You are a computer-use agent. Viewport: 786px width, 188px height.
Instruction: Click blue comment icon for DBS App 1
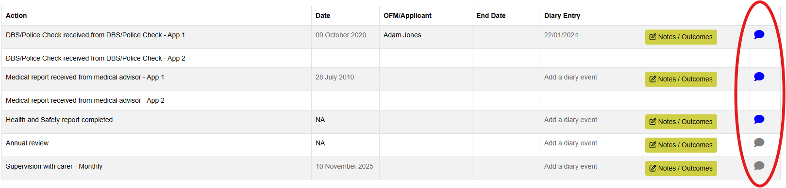click(759, 34)
